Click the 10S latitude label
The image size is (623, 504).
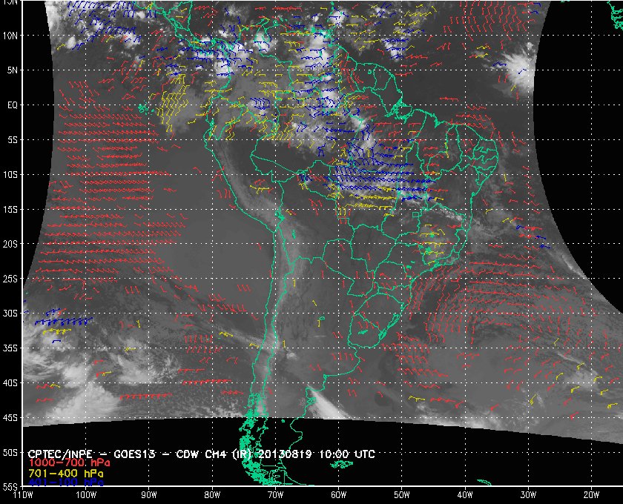coord(10,175)
